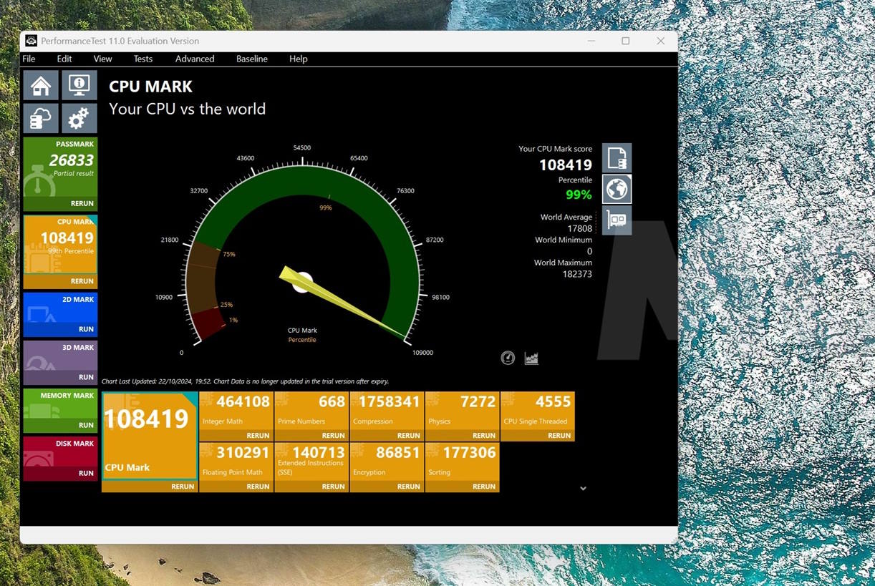Click the results document icon beside the score

[x=617, y=158]
